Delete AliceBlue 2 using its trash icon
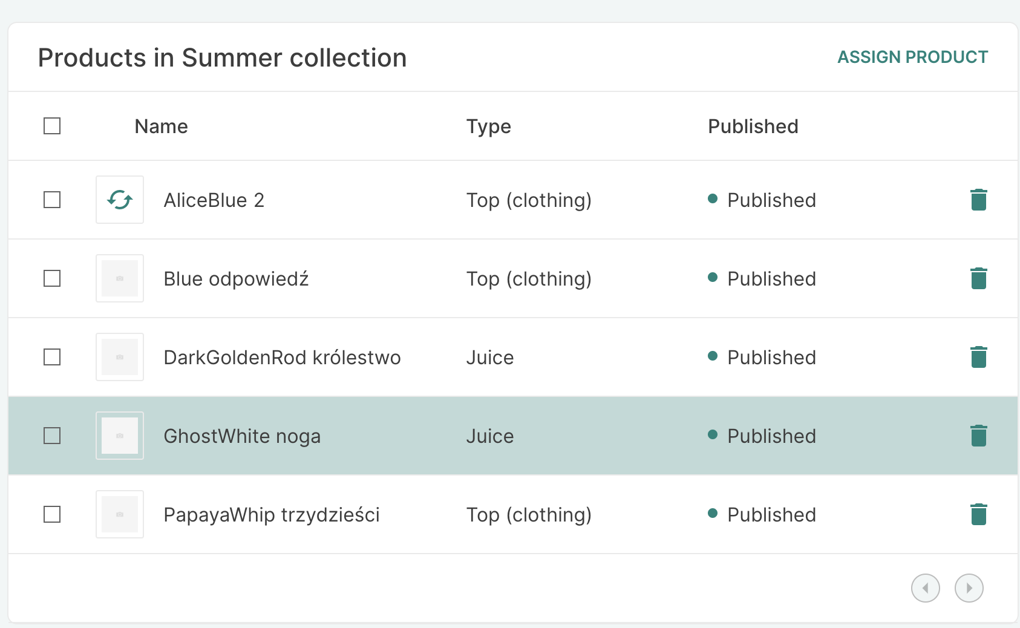 click(x=978, y=200)
